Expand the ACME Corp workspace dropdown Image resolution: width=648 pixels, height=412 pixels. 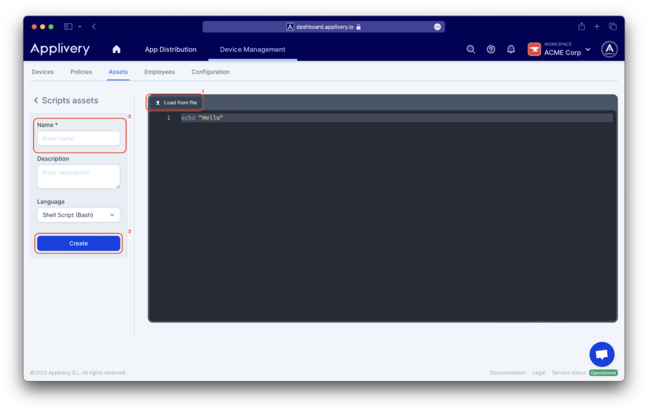(588, 49)
